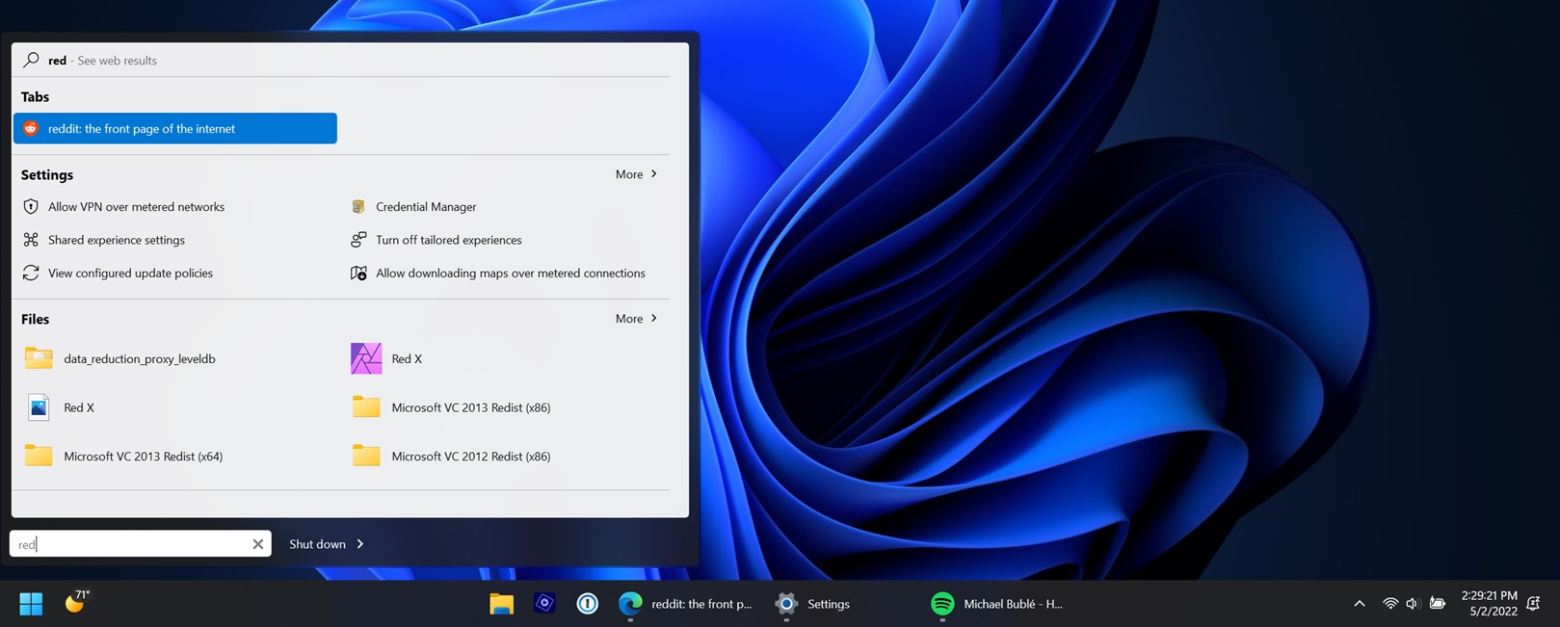Clear the search box with X
This screenshot has height=627, width=1560.
point(258,544)
